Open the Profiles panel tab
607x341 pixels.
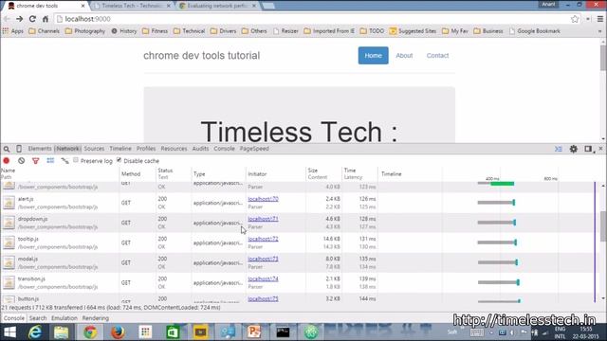coord(146,149)
